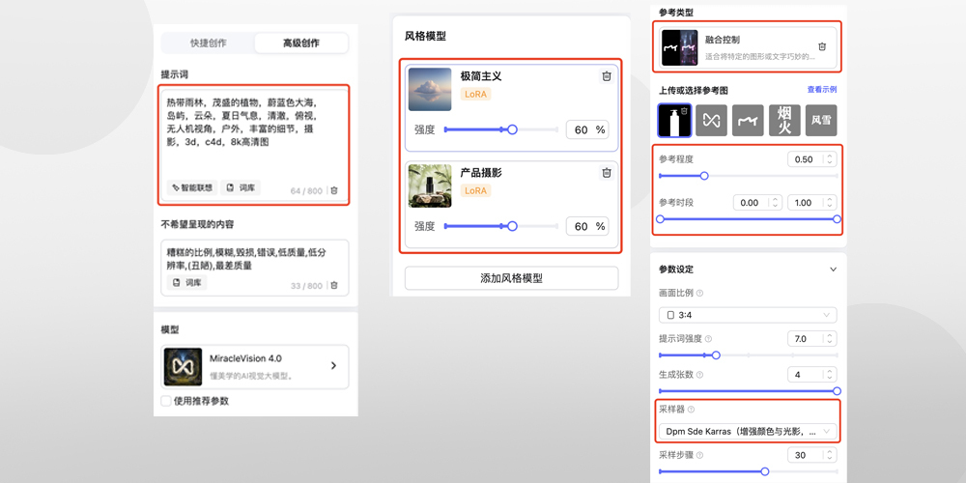Image resolution: width=966 pixels, height=483 pixels.
Task: Click the 添加风格模型 button
Action: pos(511,278)
